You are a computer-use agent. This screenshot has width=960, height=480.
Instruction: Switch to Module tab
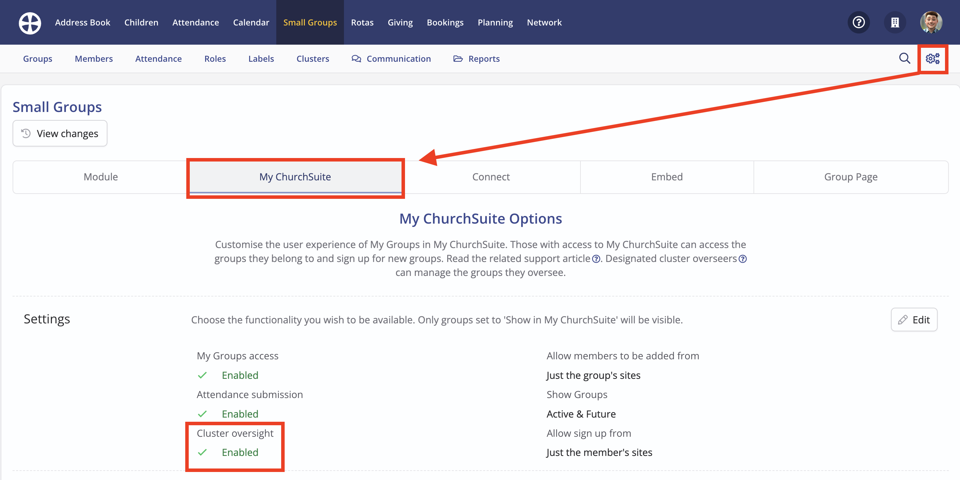(x=100, y=177)
